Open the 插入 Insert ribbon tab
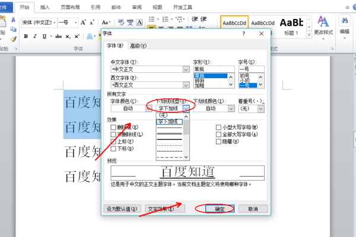The width and height of the screenshot is (356, 237). click(x=44, y=7)
